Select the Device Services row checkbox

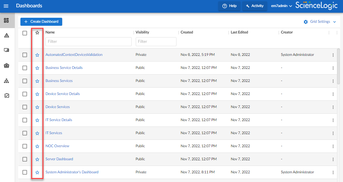[25, 107]
